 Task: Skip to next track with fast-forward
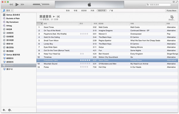[x=23, y=5]
